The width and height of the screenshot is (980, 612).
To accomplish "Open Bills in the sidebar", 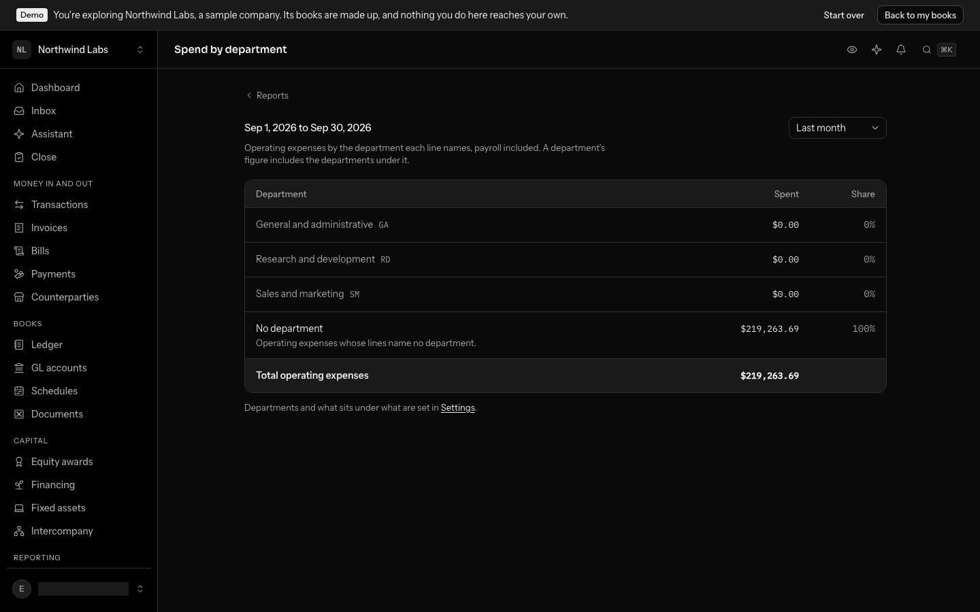I will (78, 251).
